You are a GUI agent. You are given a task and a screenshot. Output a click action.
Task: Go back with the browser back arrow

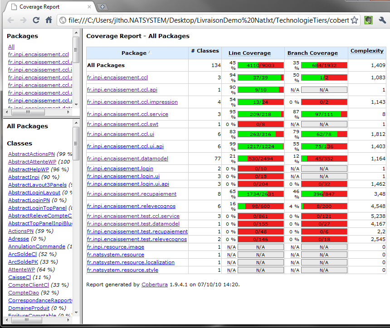(11, 20)
